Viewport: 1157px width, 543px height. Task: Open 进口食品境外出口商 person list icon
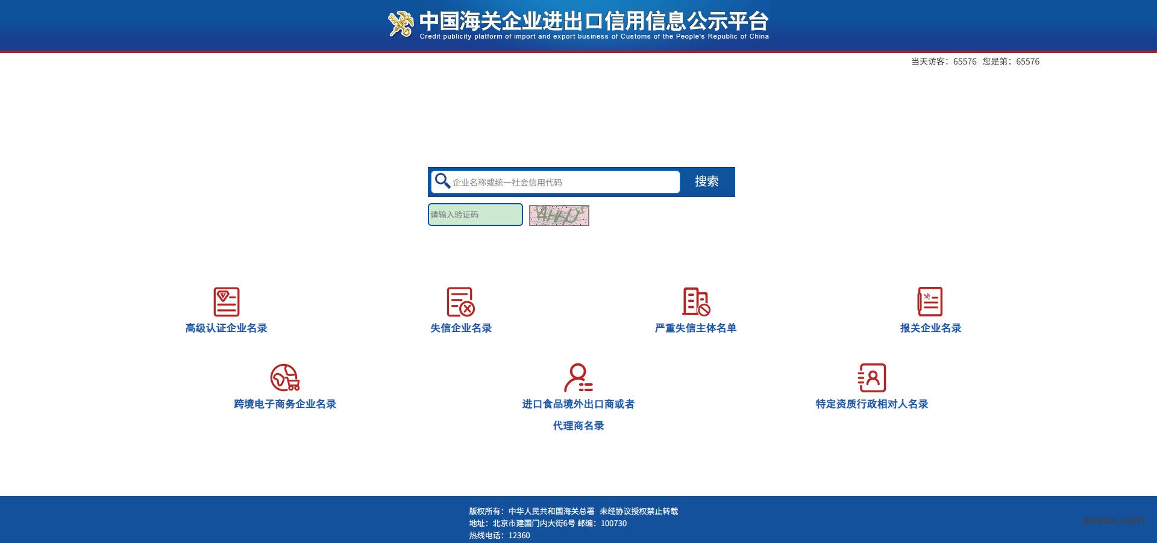click(578, 377)
